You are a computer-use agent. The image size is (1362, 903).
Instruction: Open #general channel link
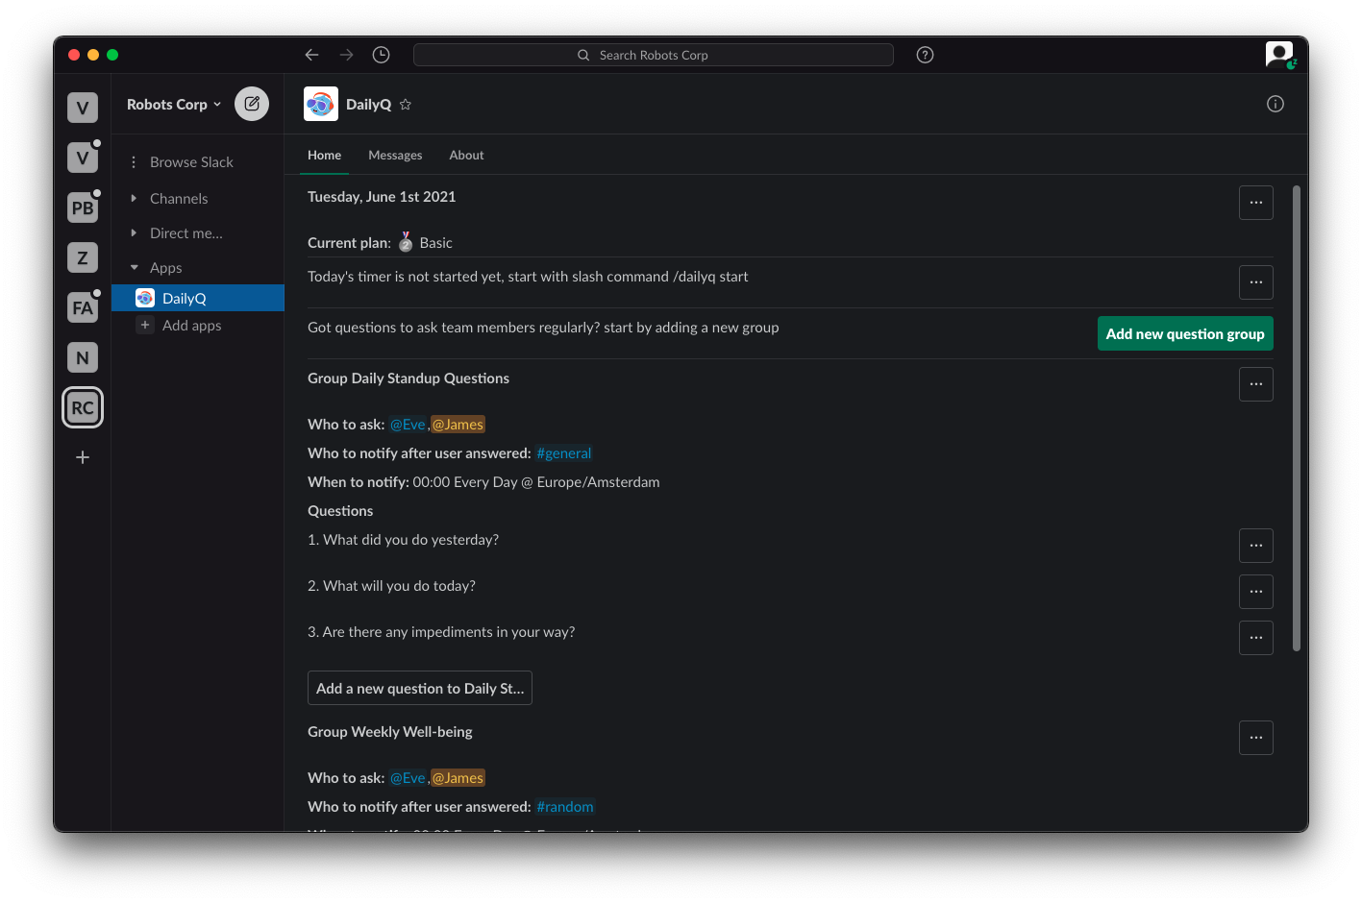click(564, 452)
